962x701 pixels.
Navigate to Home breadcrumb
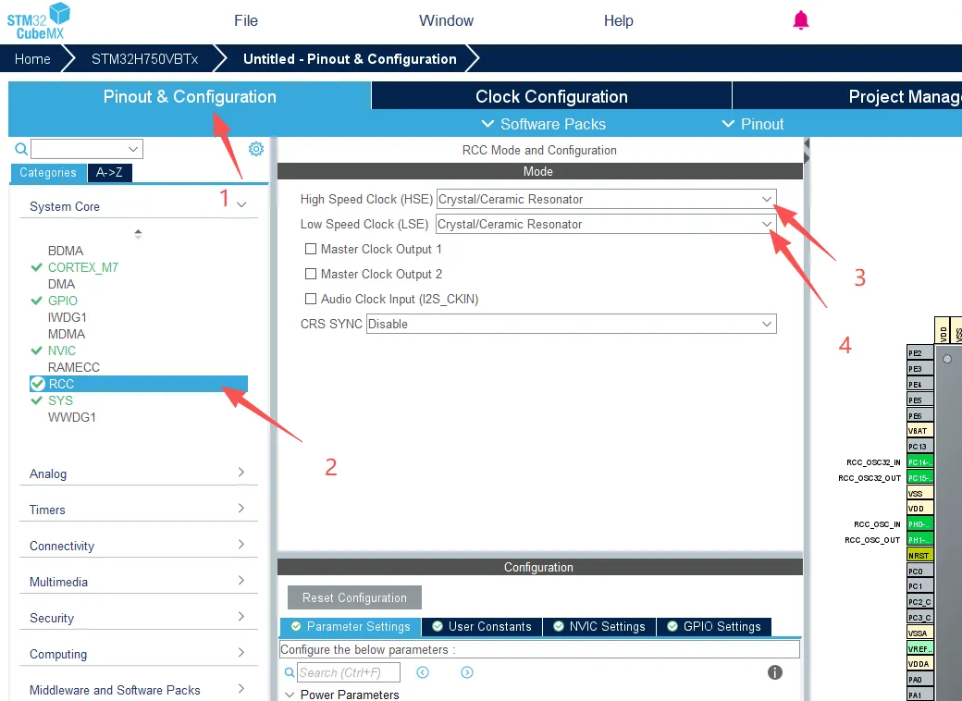pyautogui.click(x=32, y=59)
